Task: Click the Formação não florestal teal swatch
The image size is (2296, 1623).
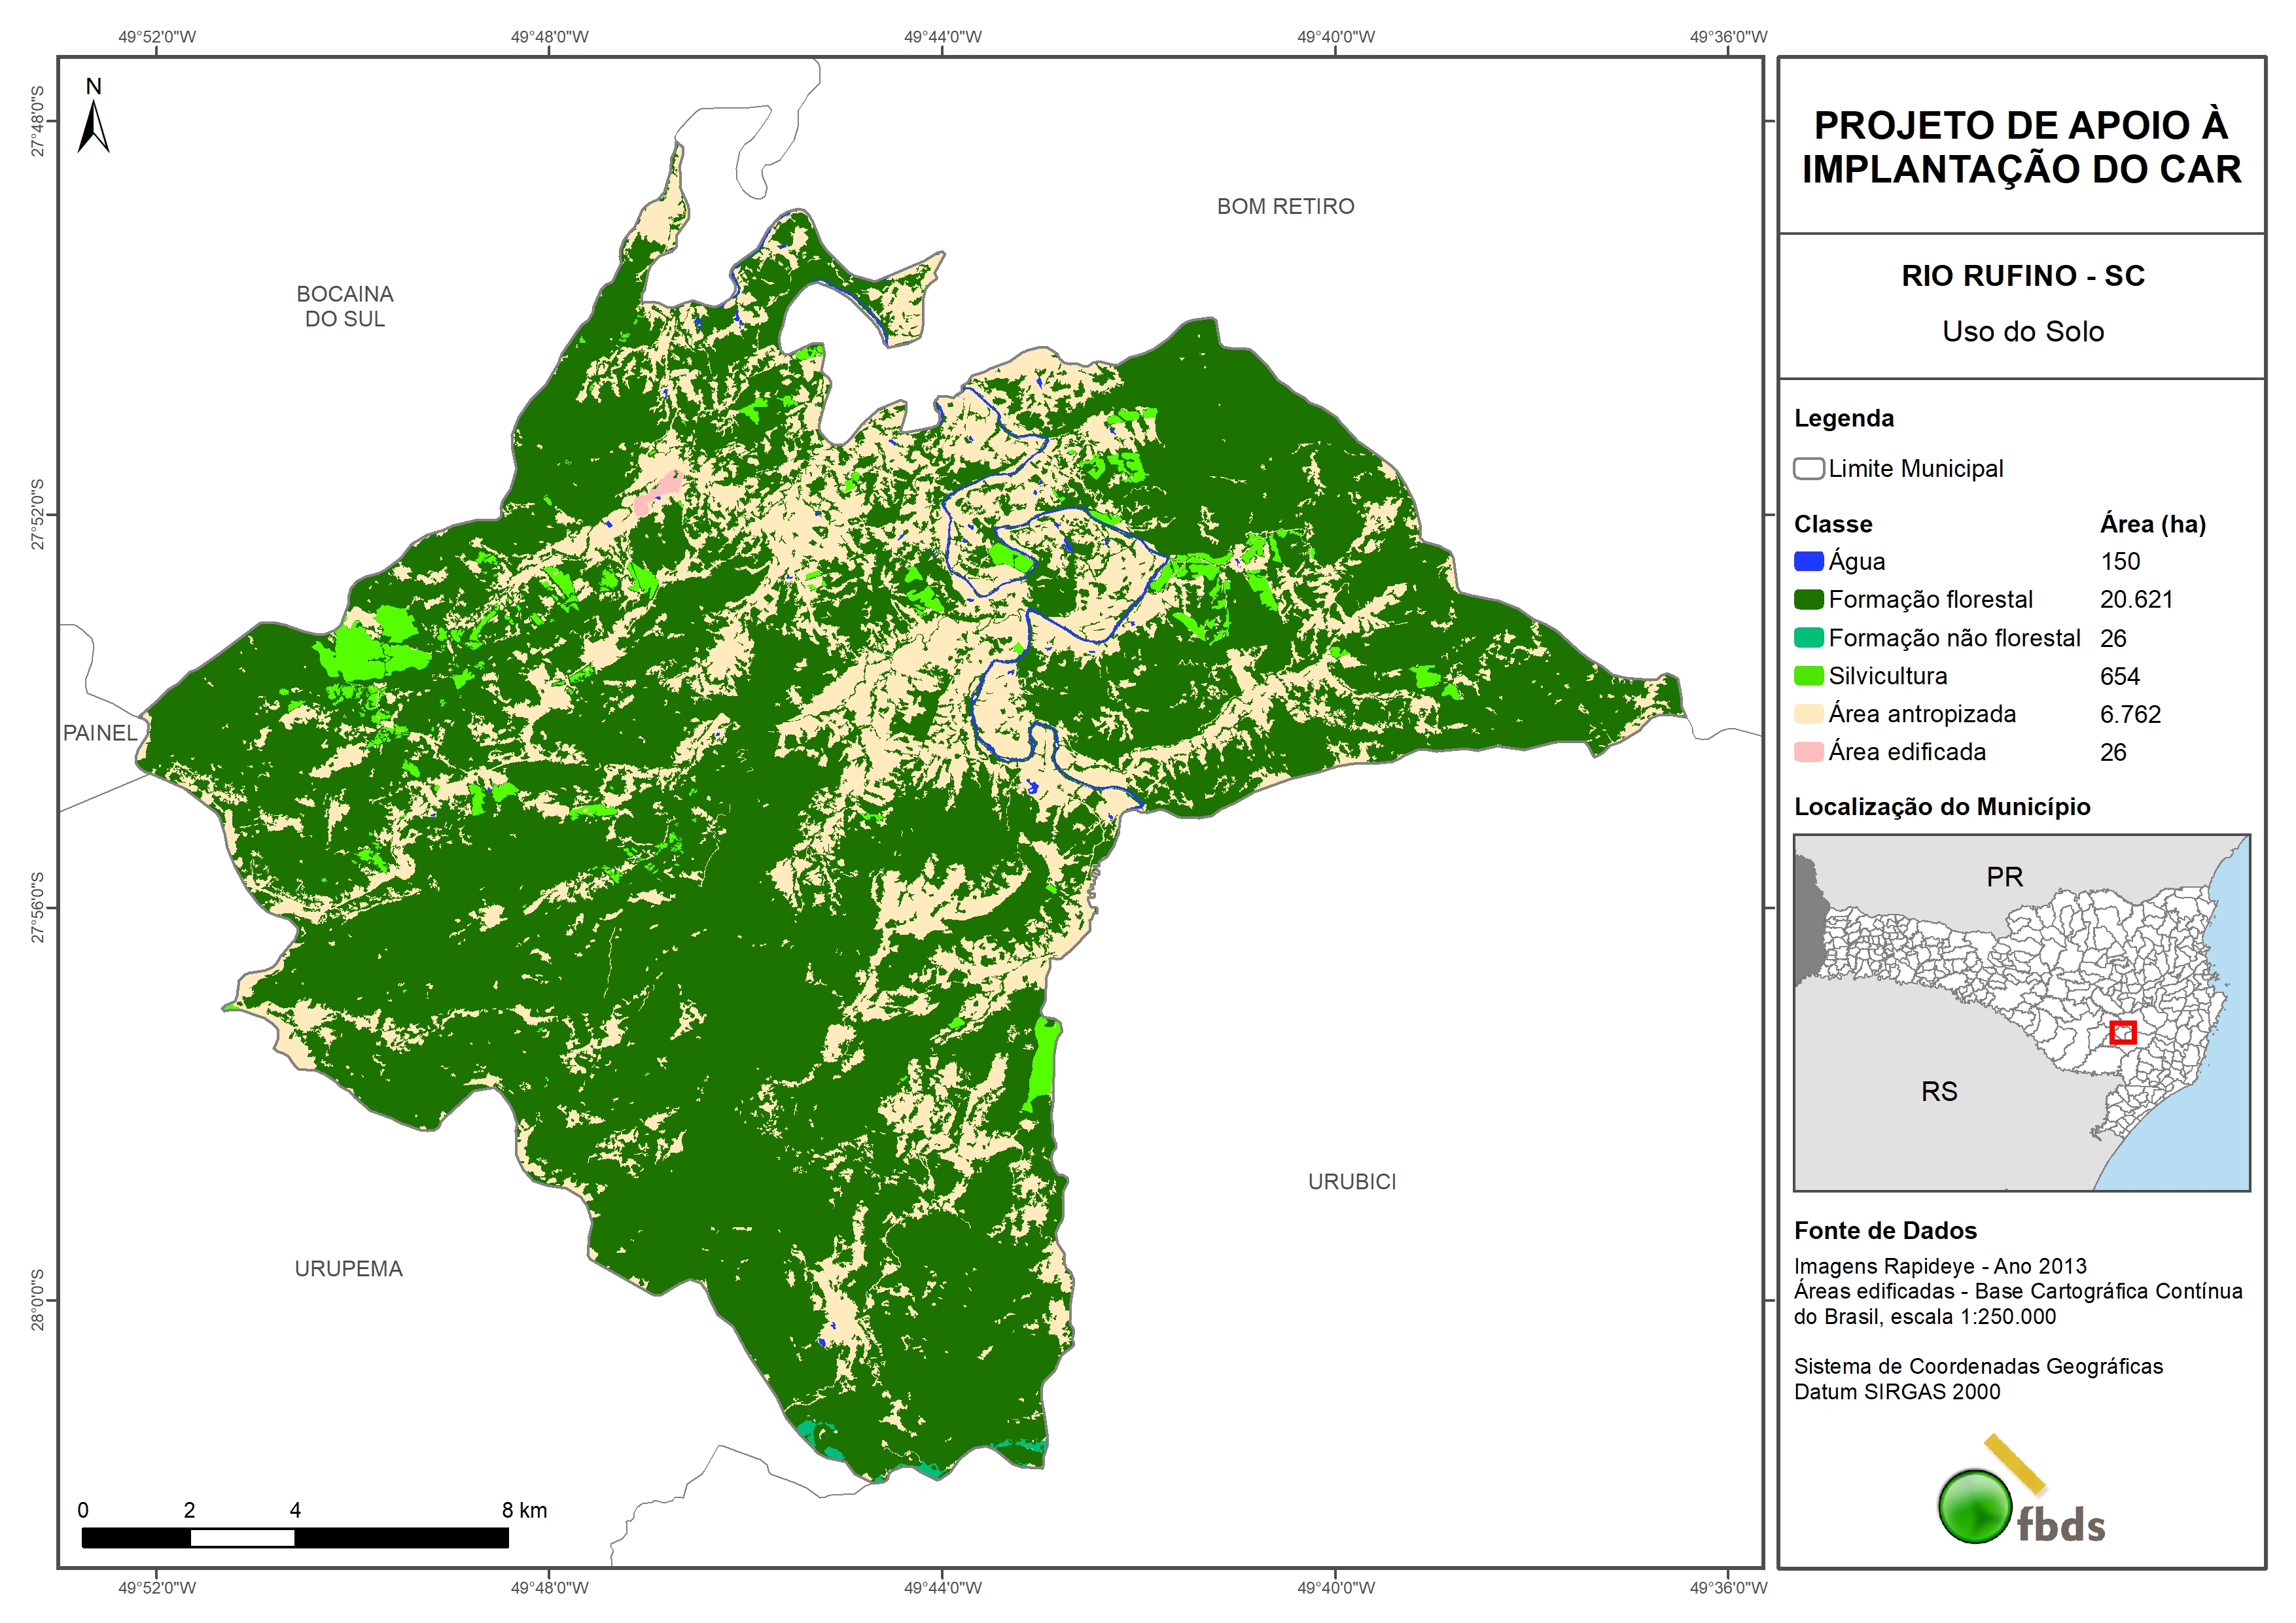Action: 1808,638
